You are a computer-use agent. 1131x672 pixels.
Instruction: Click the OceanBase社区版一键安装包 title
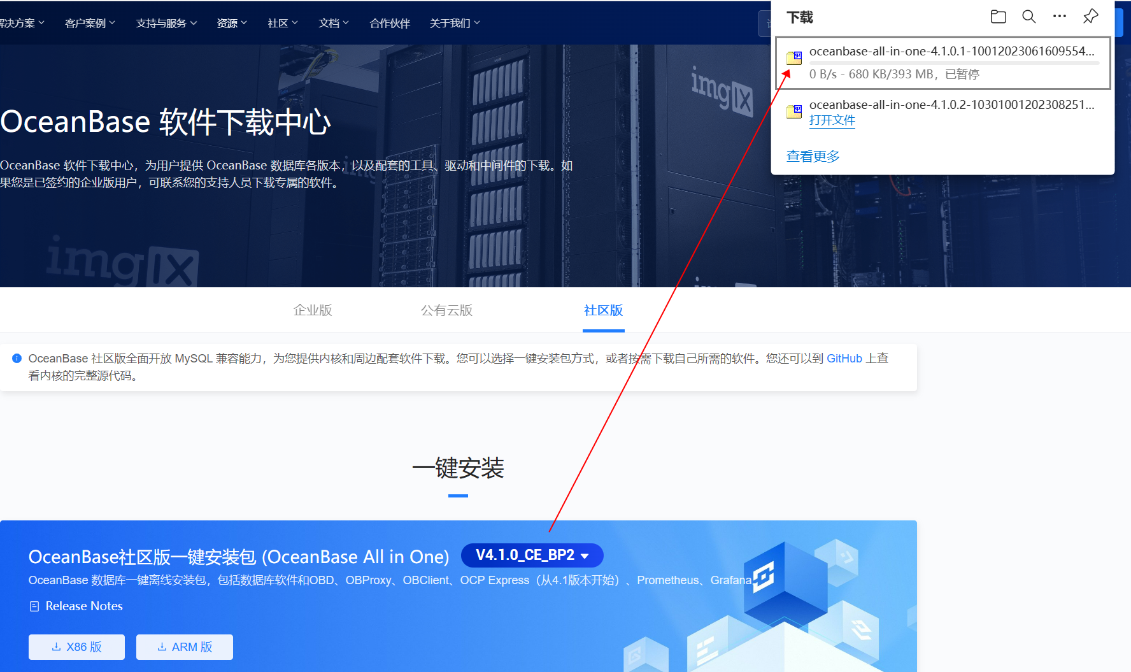[239, 557]
